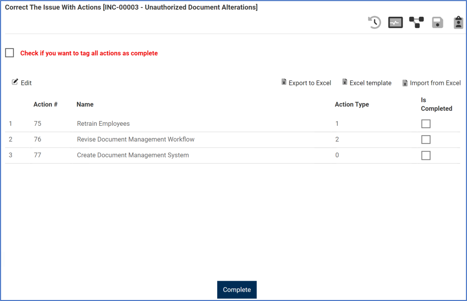This screenshot has width=467, height=301.
Task: Click the Export to Excel file icon
Action: click(x=284, y=82)
